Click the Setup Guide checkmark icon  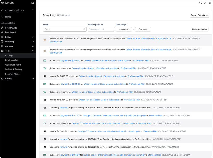click(x=2, y=28)
